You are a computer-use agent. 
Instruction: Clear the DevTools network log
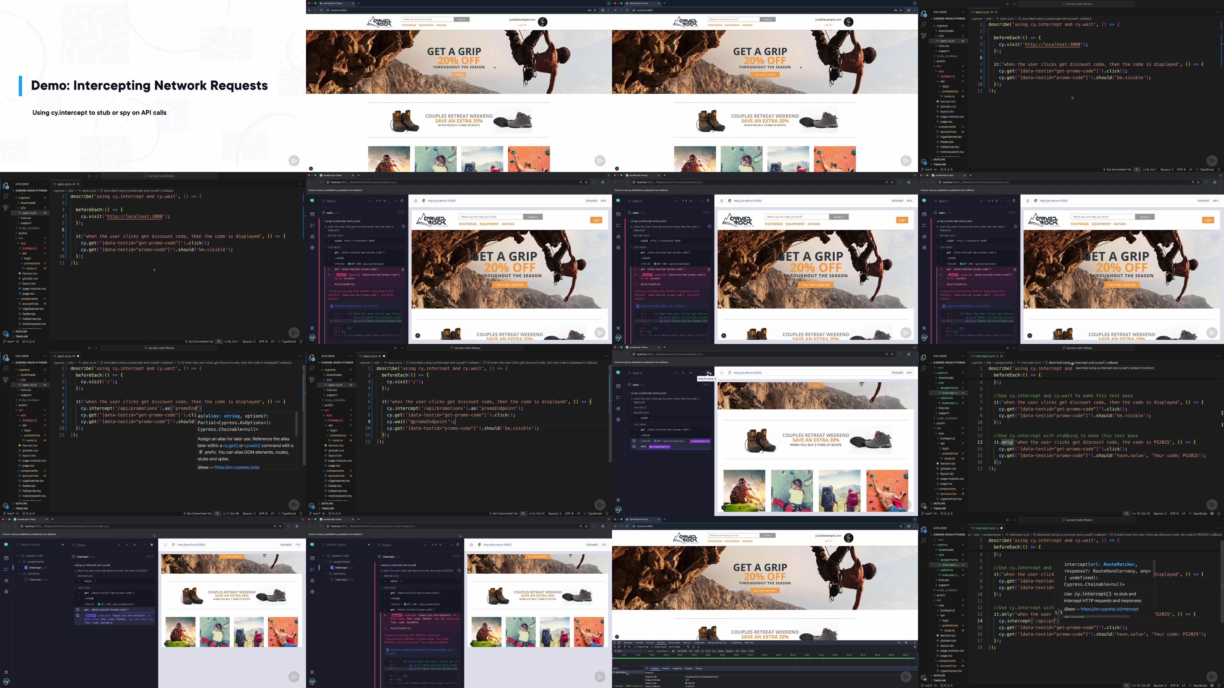coord(619,647)
